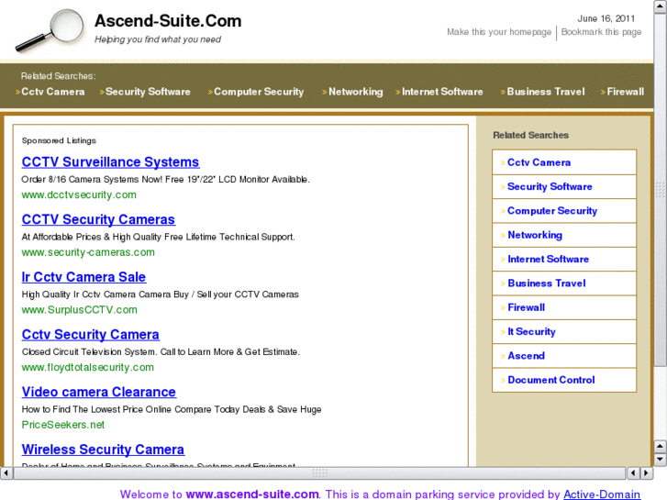This screenshot has height=500, width=667.
Task: Click vertical scrollbar up arrow at top
Action: tap(661, 6)
